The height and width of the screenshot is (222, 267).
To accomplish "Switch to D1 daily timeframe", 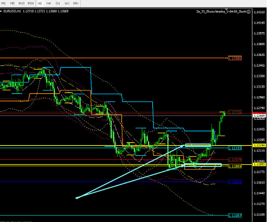I will [57, 3].
